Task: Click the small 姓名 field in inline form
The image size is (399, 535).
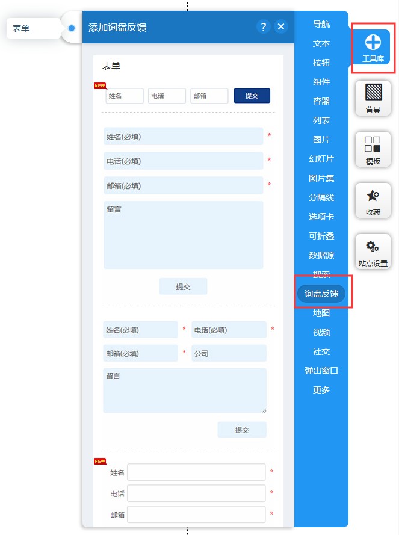Action: point(125,96)
